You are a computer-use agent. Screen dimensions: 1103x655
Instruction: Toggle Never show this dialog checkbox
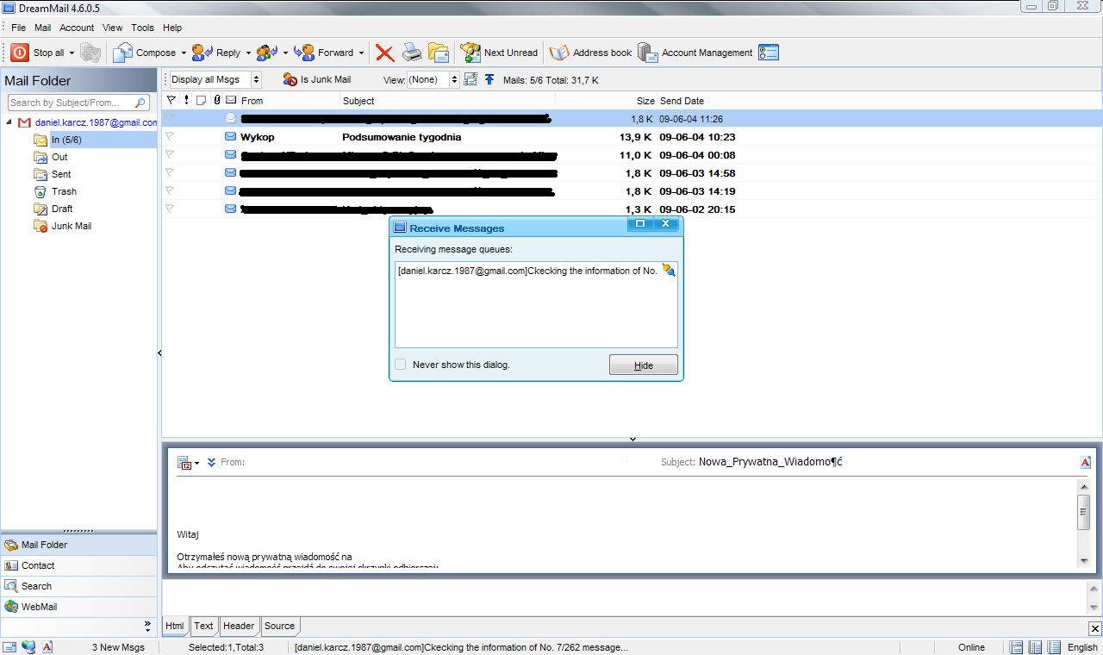coord(401,365)
